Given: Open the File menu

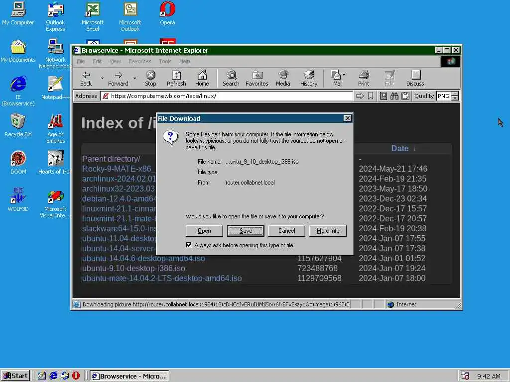Looking at the screenshot, I should 81,61.
